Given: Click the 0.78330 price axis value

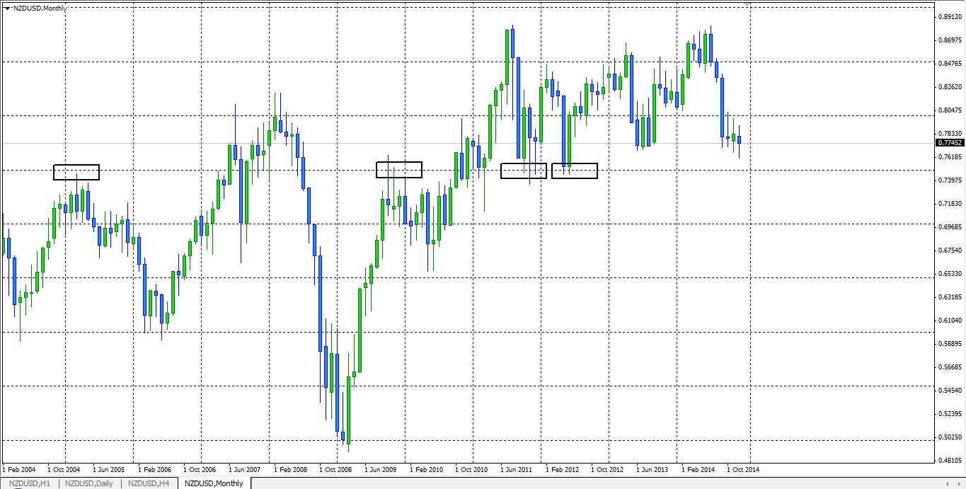Looking at the screenshot, I should [951, 133].
